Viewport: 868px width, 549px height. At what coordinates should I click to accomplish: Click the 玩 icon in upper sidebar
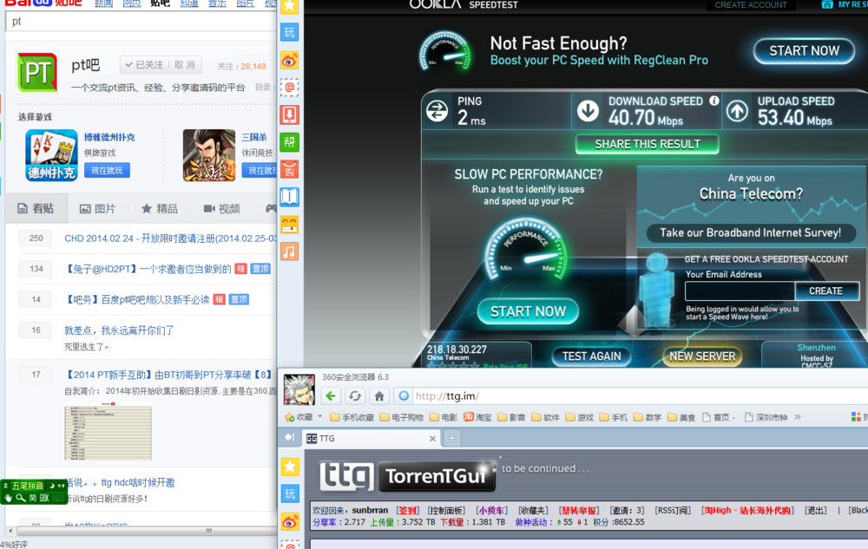point(290,33)
